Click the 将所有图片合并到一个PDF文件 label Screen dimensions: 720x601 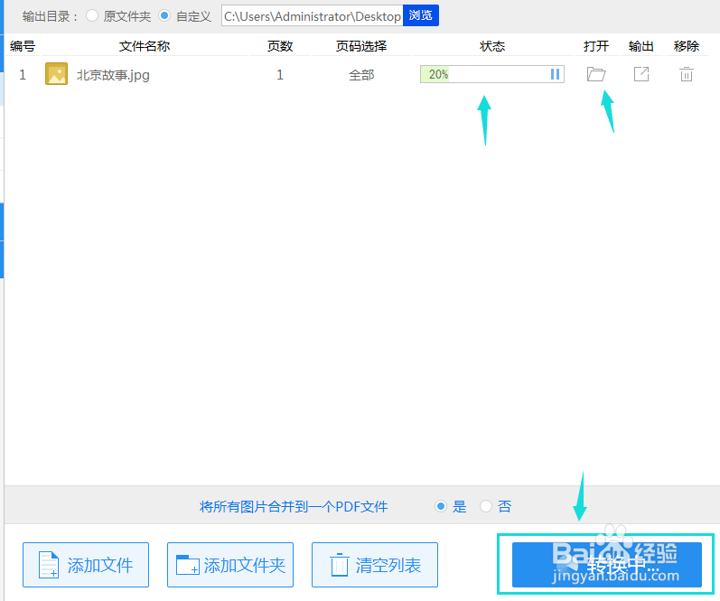click(x=294, y=506)
